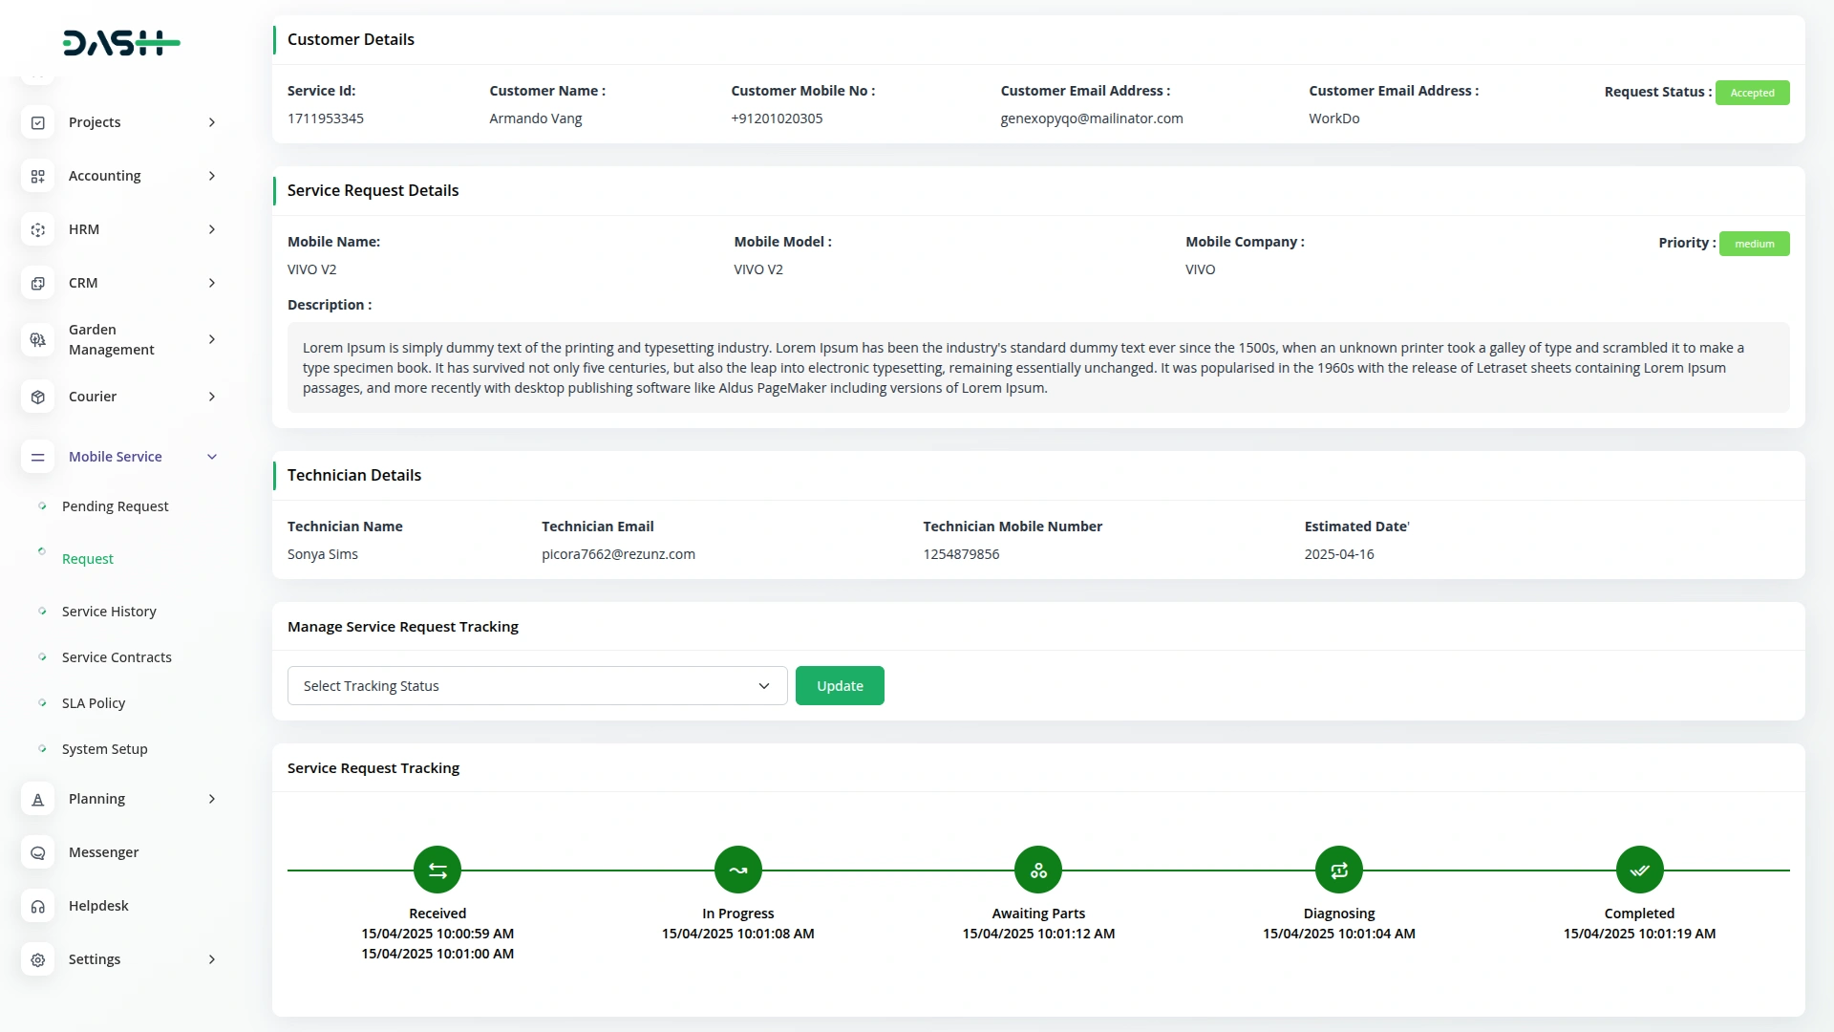Open the SLA Policy menu item
This screenshot has height=1032, width=1834.
click(94, 703)
